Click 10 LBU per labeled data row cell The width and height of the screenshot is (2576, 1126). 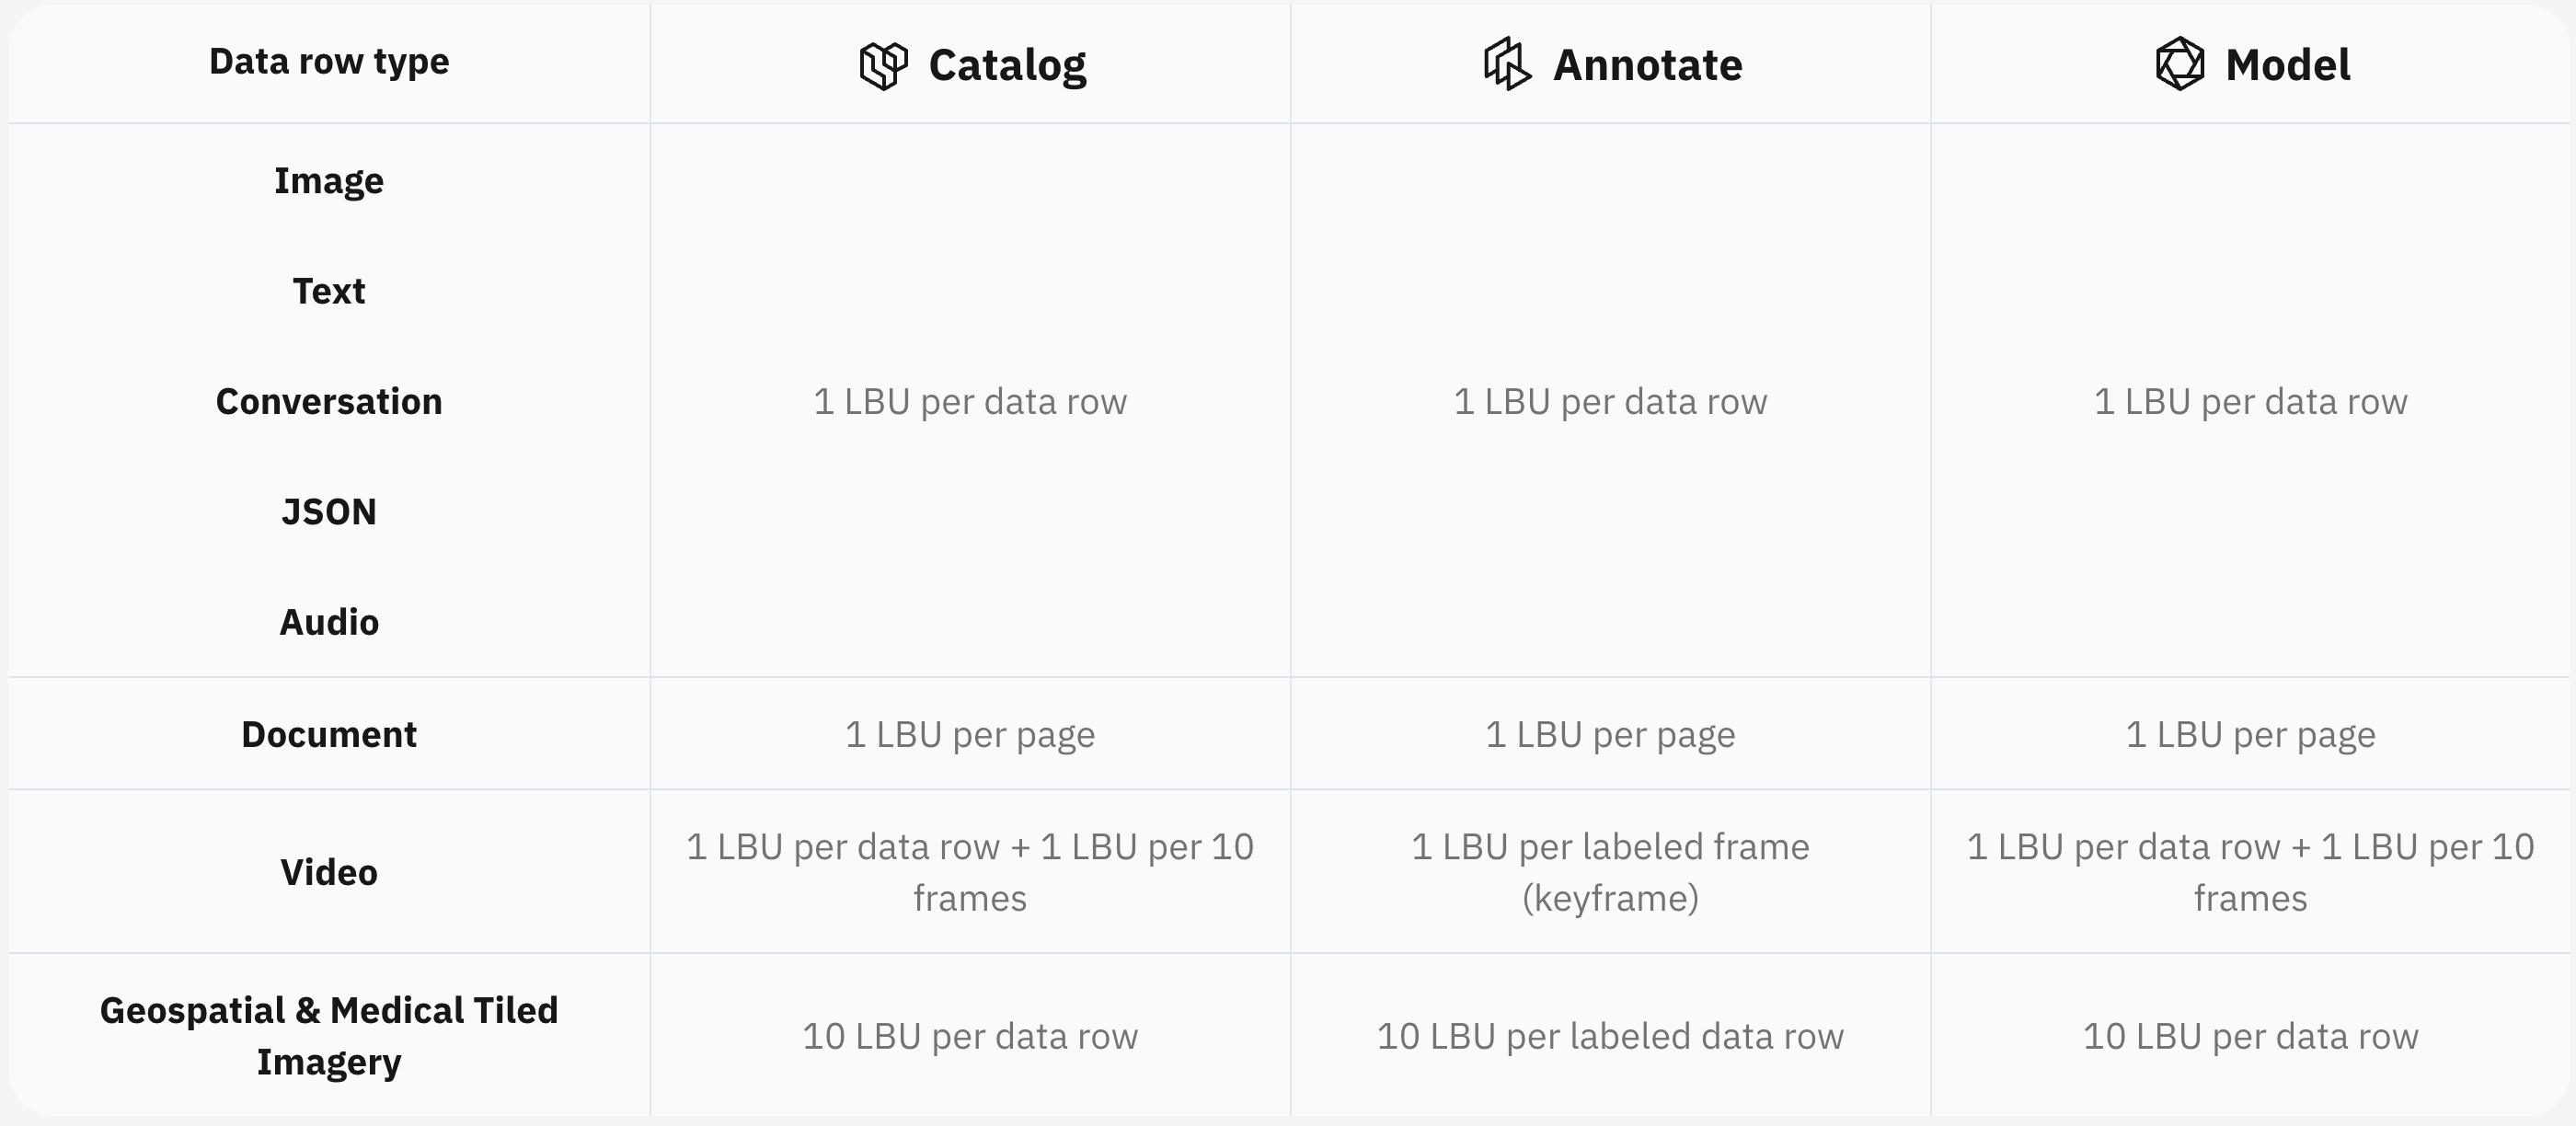(1610, 1036)
